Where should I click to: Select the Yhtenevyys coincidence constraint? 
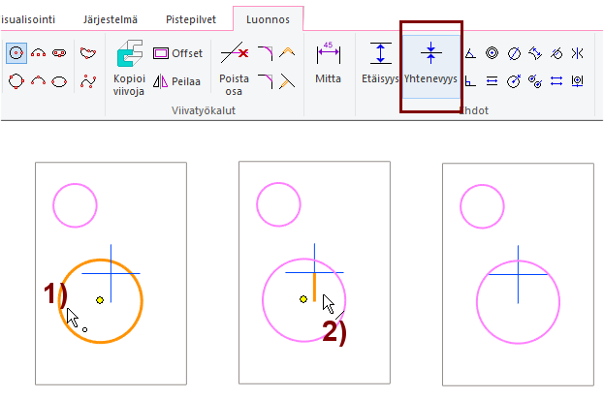point(430,66)
